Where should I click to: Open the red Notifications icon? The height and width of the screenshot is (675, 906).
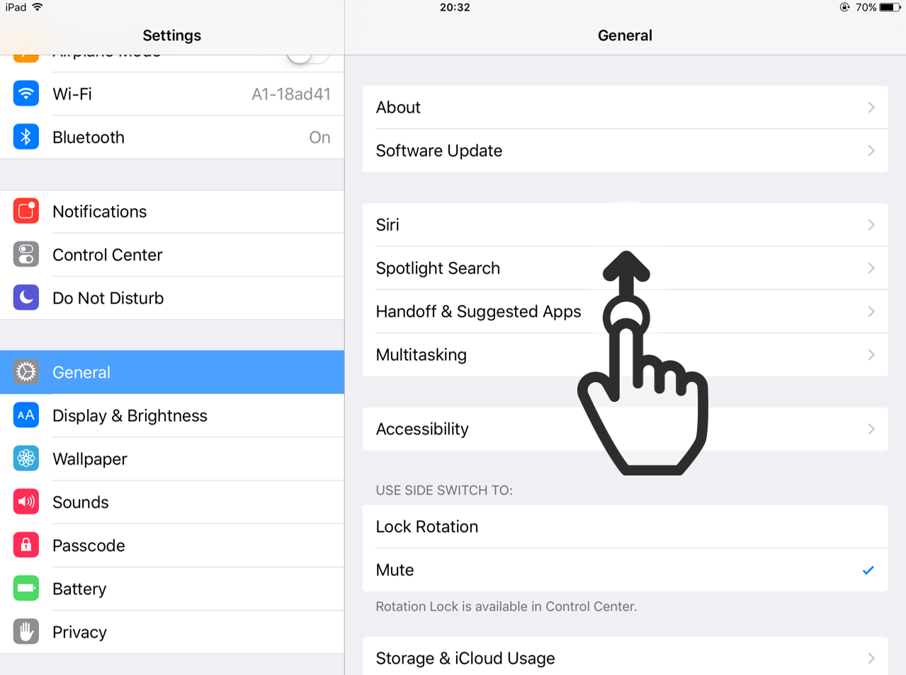click(26, 211)
